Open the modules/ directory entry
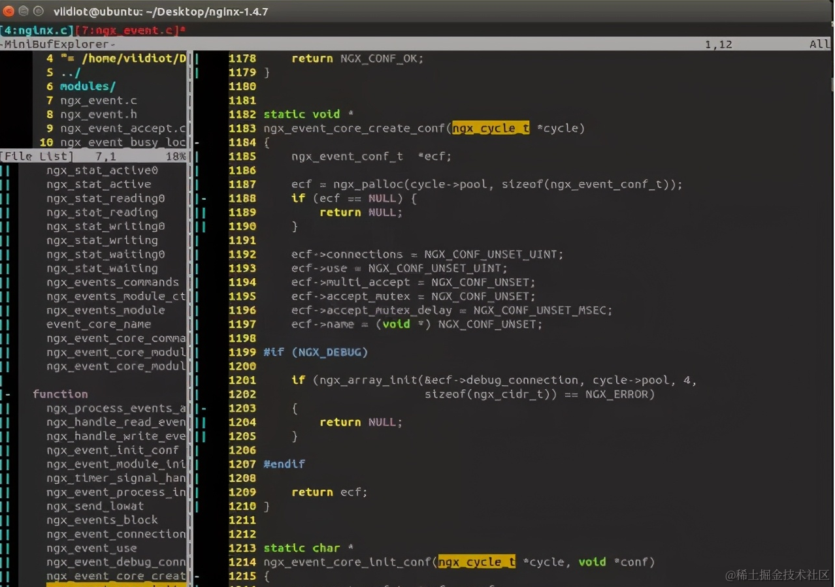835x587 pixels. [88, 86]
